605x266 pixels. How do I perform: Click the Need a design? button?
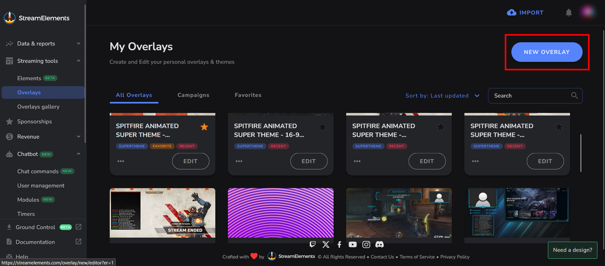click(573, 250)
